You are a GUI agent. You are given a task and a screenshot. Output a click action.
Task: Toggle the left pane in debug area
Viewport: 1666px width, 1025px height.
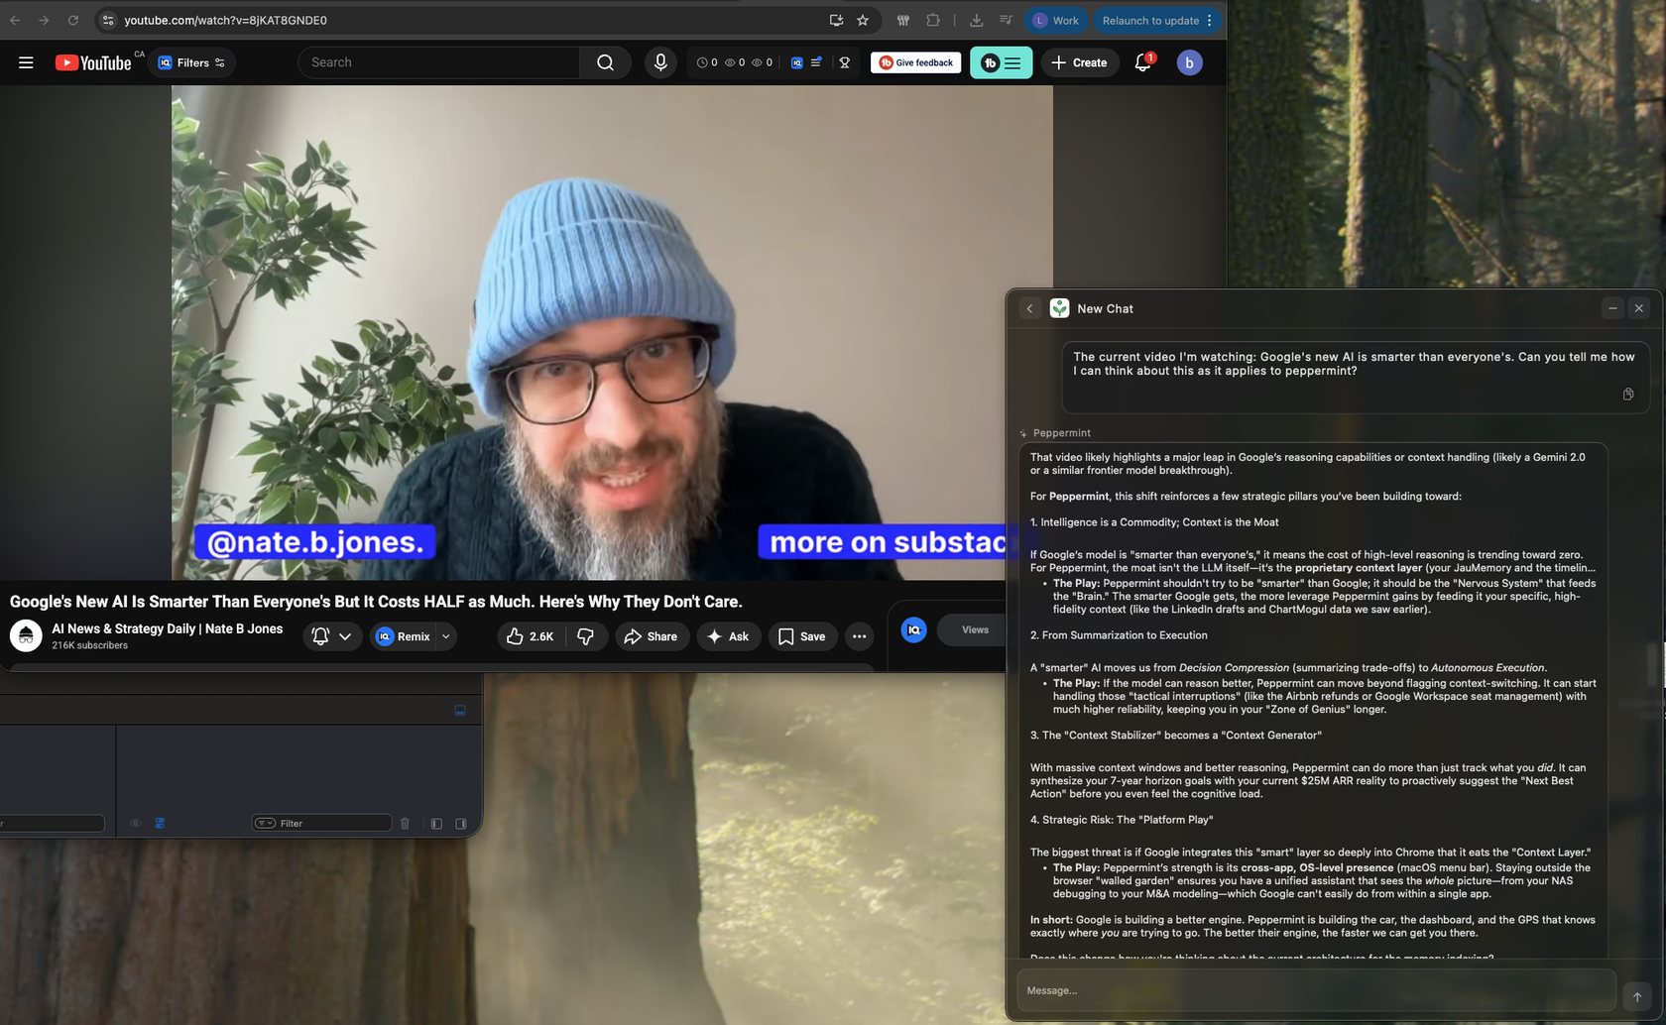pos(436,824)
